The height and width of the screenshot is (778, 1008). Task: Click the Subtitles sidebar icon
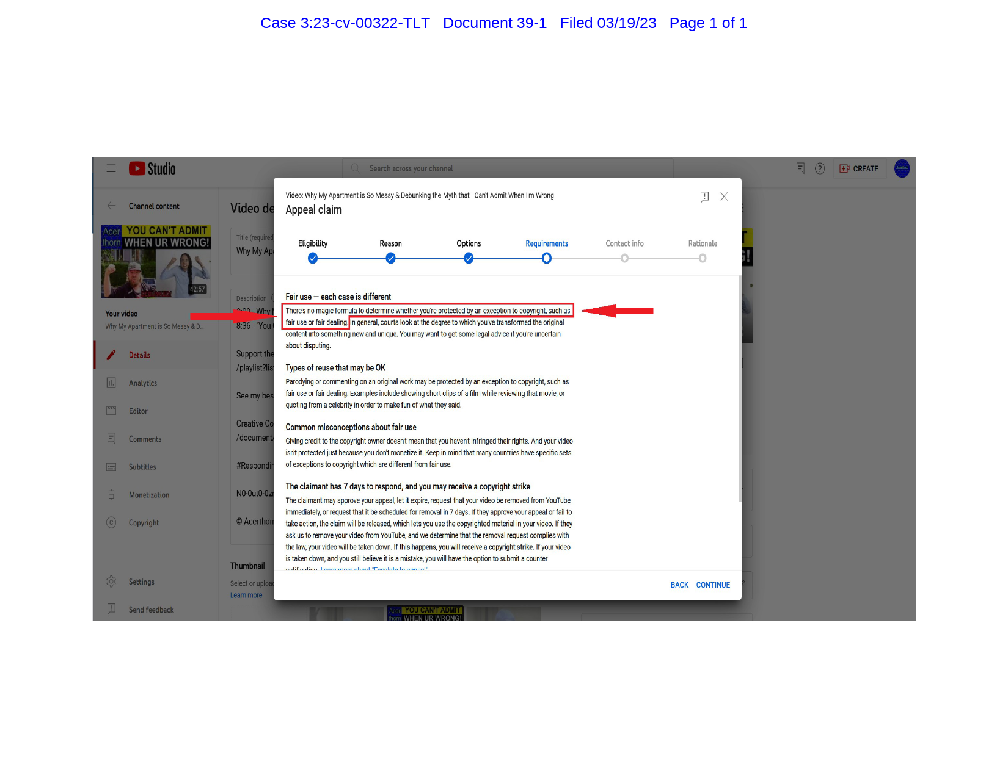tap(111, 467)
